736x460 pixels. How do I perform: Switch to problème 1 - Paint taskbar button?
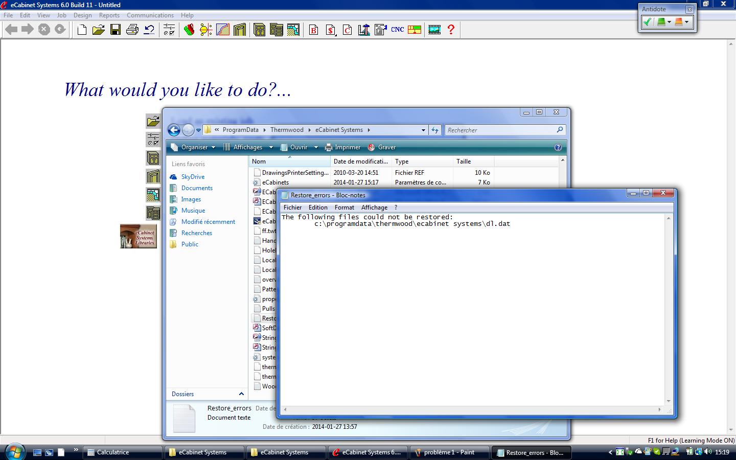click(449, 452)
